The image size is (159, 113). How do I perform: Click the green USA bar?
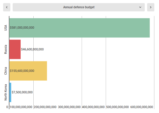pyautogui.click(x=80, y=28)
